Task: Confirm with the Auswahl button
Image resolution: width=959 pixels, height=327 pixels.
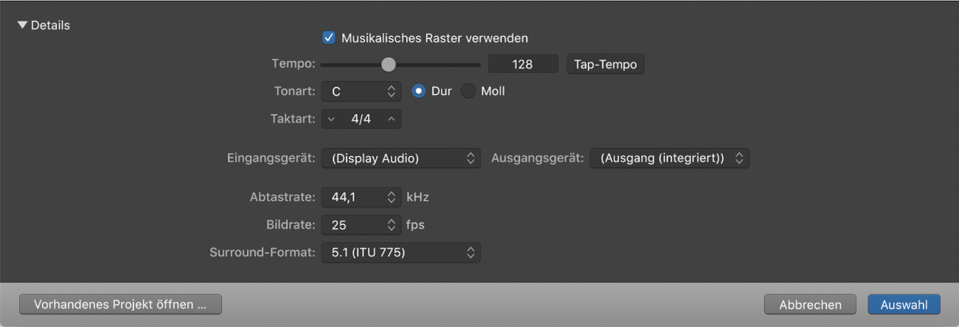Action: click(904, 304)
